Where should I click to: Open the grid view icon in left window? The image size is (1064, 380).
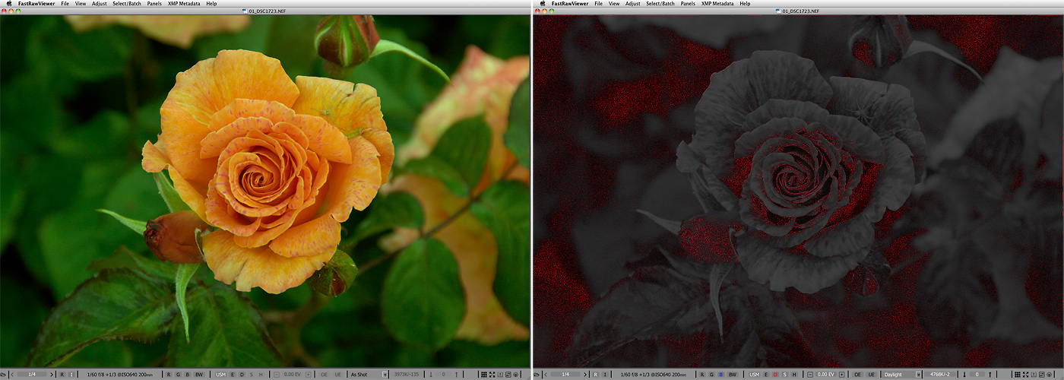[x=484, y=375]
